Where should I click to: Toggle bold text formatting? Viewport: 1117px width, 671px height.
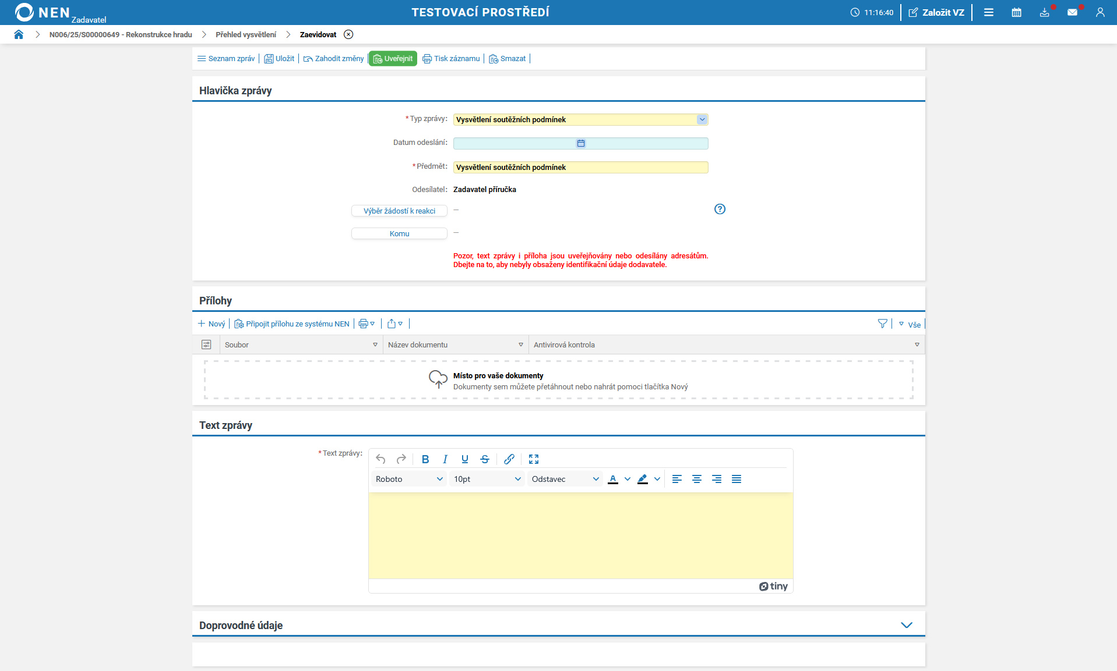tap(425, 459)
